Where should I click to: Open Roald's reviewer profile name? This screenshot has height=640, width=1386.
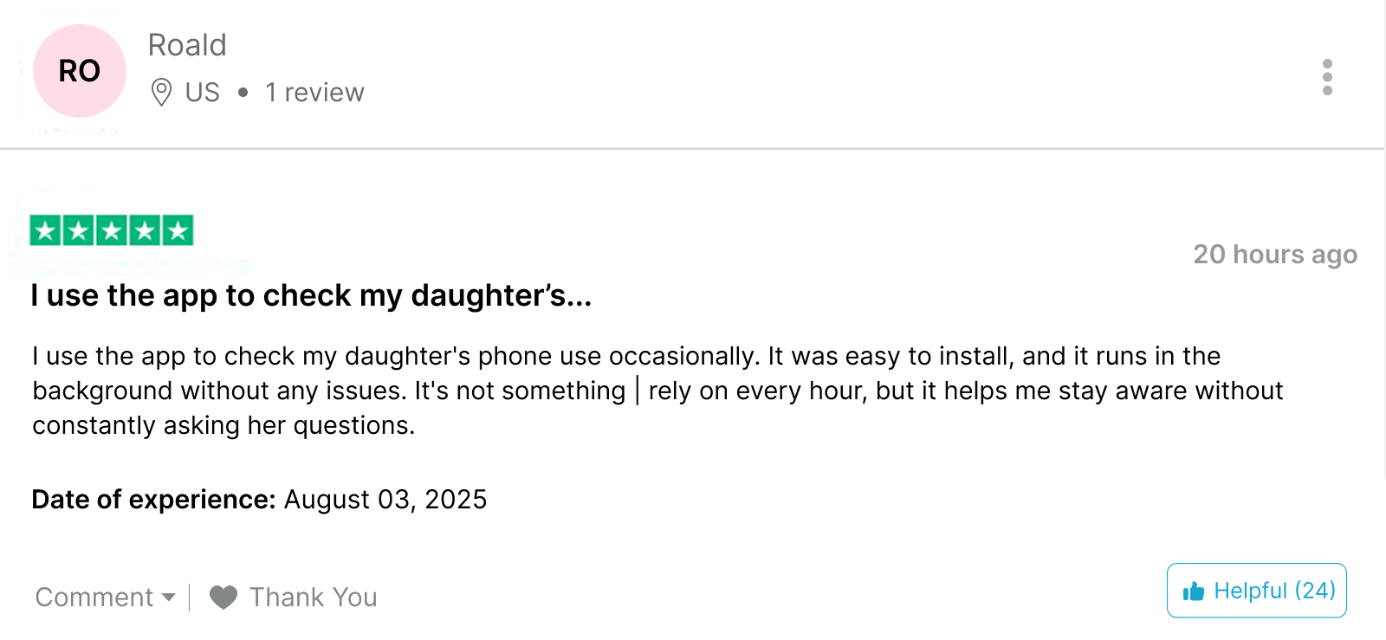(x=187, y=45)
